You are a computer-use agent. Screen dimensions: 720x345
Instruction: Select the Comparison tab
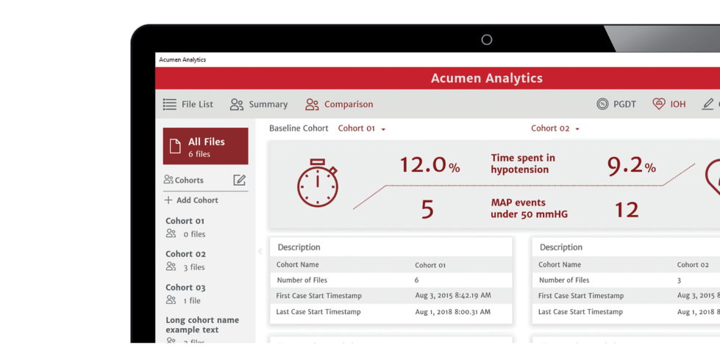pos(339,104)
